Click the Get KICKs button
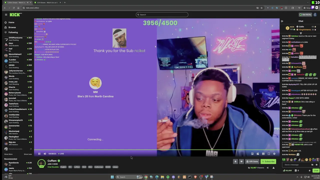320x180 pixels. [305, 14]
